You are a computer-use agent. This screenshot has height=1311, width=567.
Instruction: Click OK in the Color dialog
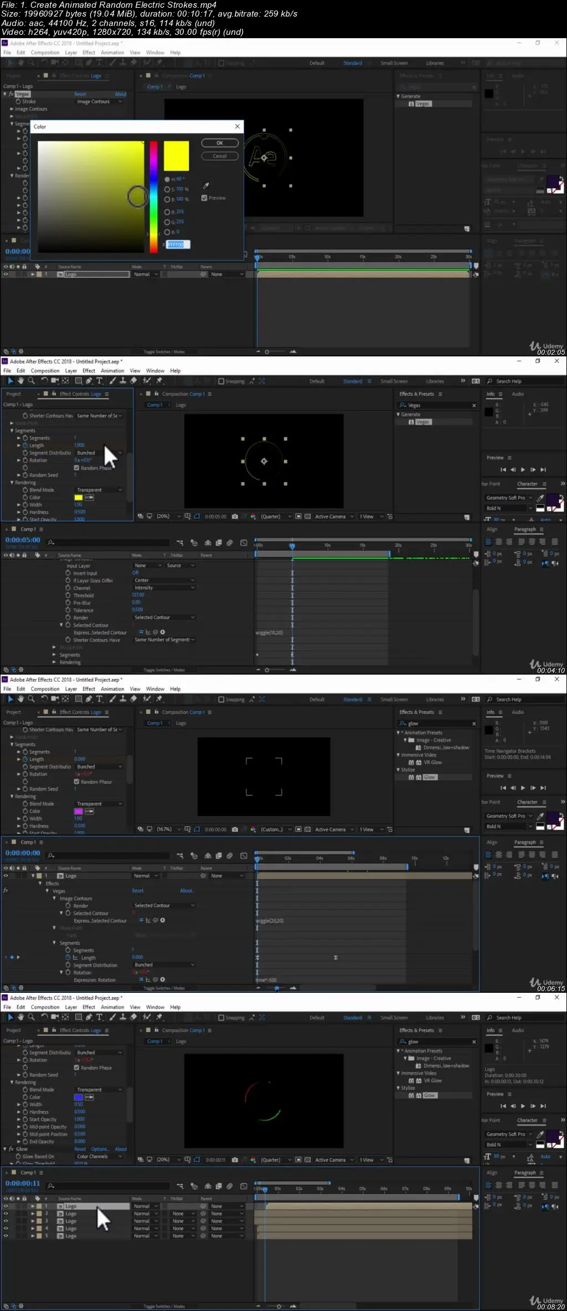[220, 143]
